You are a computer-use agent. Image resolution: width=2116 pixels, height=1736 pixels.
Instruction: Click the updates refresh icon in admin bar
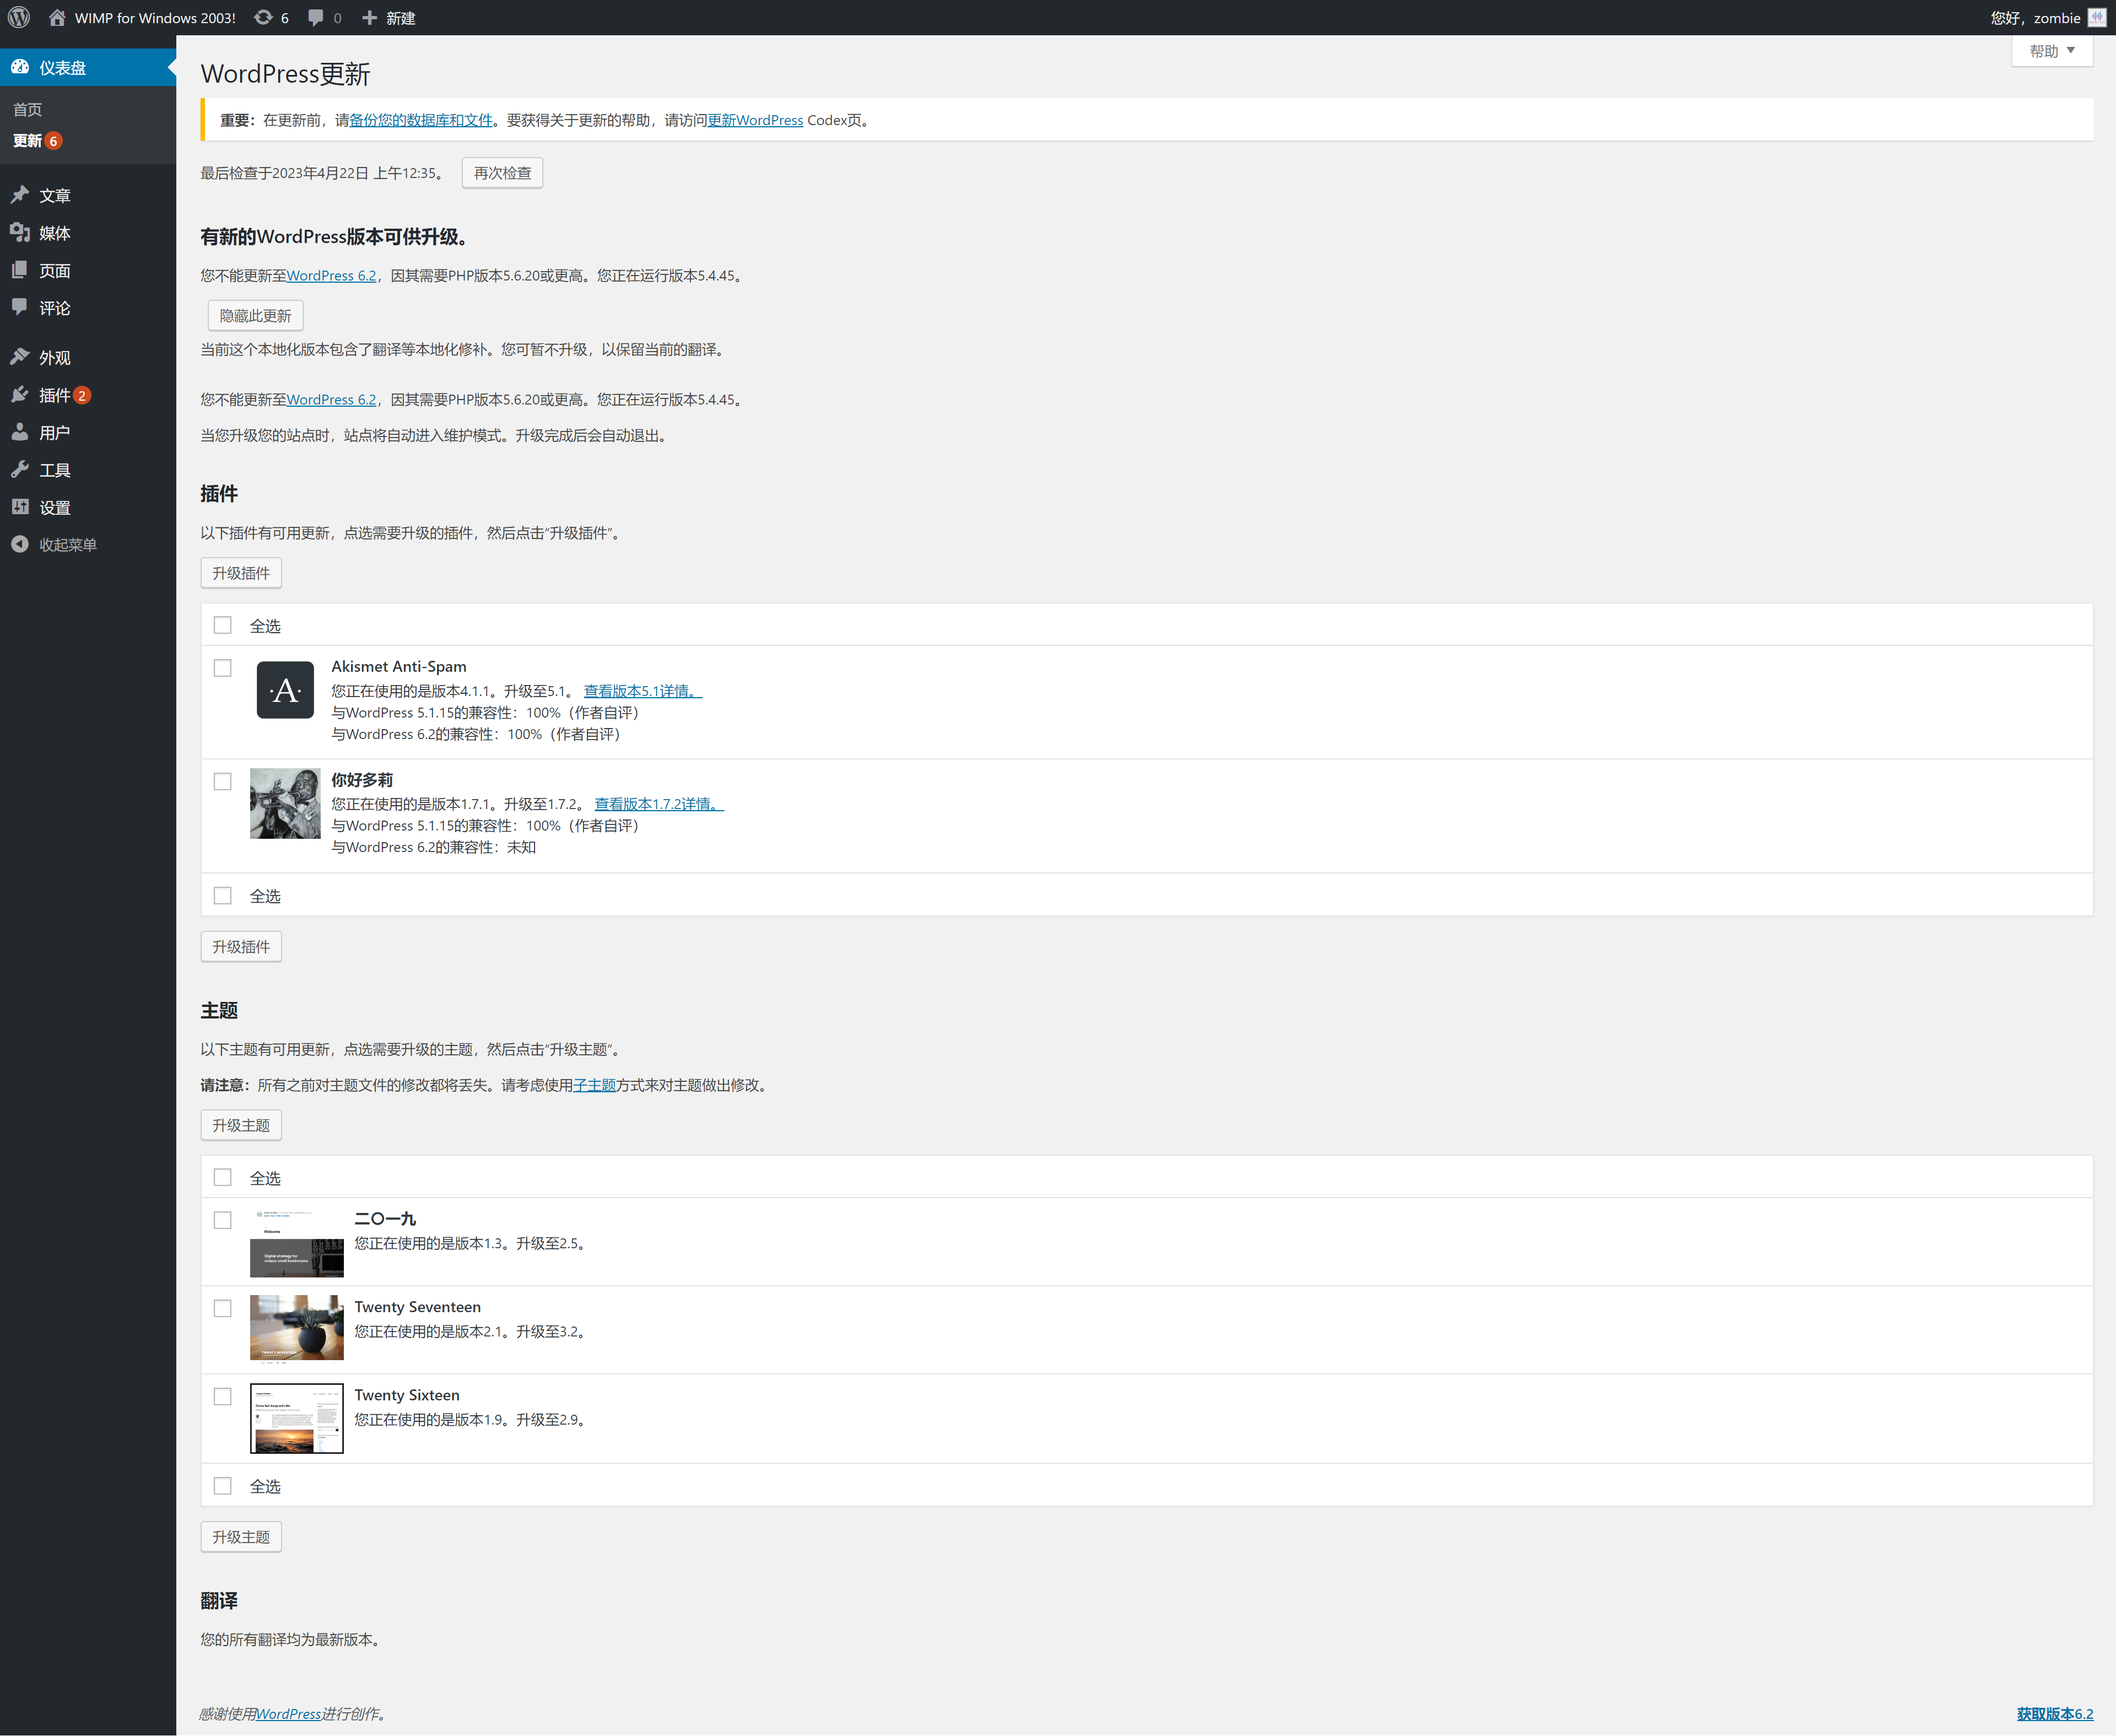[263, 17]
